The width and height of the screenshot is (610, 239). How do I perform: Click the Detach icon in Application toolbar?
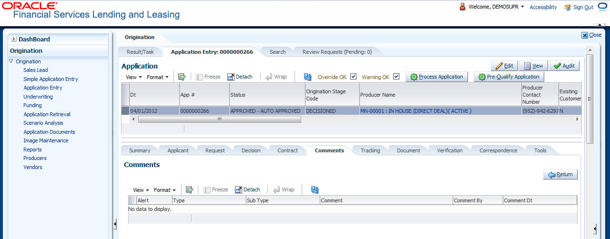(231, 77)
